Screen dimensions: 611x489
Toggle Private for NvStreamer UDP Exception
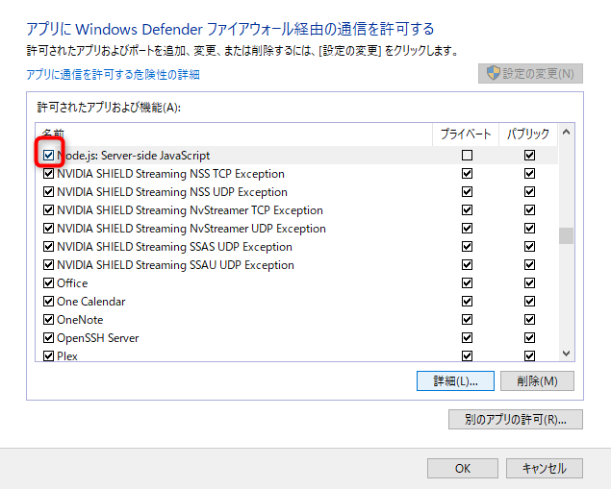[x=467, y=229]
